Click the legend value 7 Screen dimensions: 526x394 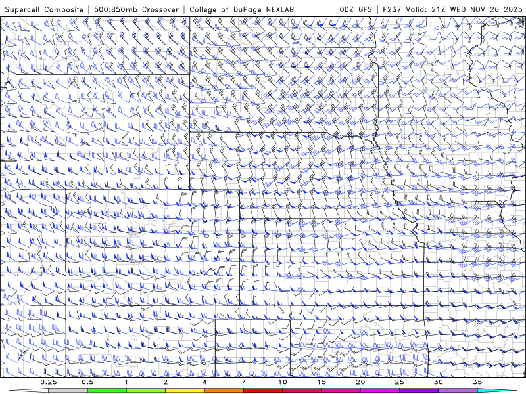[x=243, y=382]
